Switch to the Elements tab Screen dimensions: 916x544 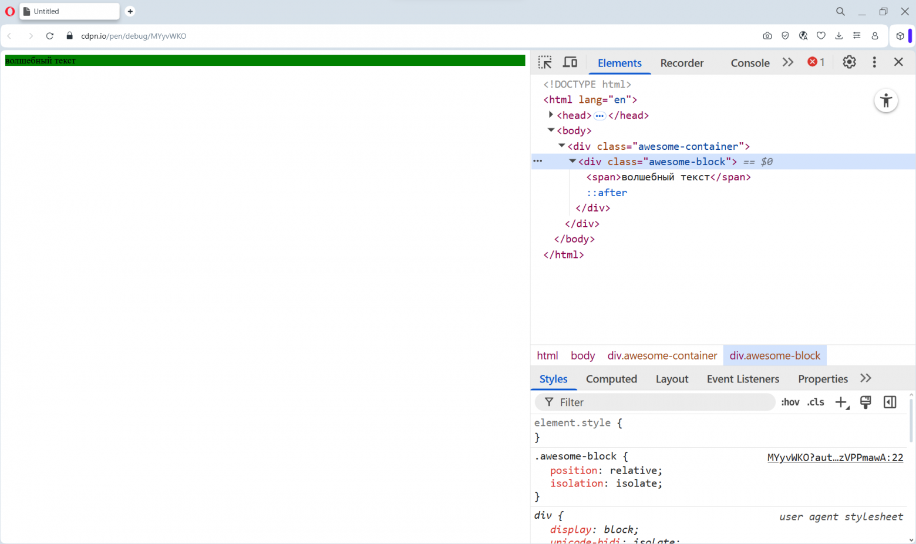coord(619,63)
